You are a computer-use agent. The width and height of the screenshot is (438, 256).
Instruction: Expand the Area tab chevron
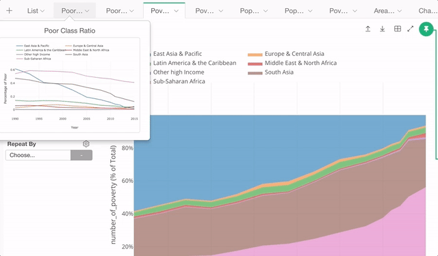(400, 11)
